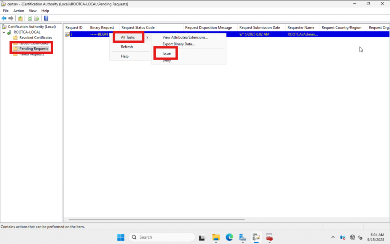
Task: Select the Revoked Certificates folder
Action: pos(35,38)
